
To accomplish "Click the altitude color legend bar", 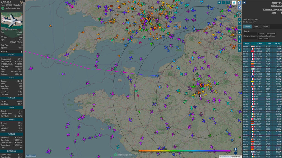I will tap(184, 151).
